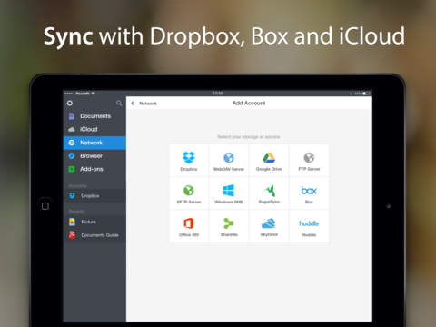Go back to Network
Screen dimensions: 436x327
click(x=144, y=104)
